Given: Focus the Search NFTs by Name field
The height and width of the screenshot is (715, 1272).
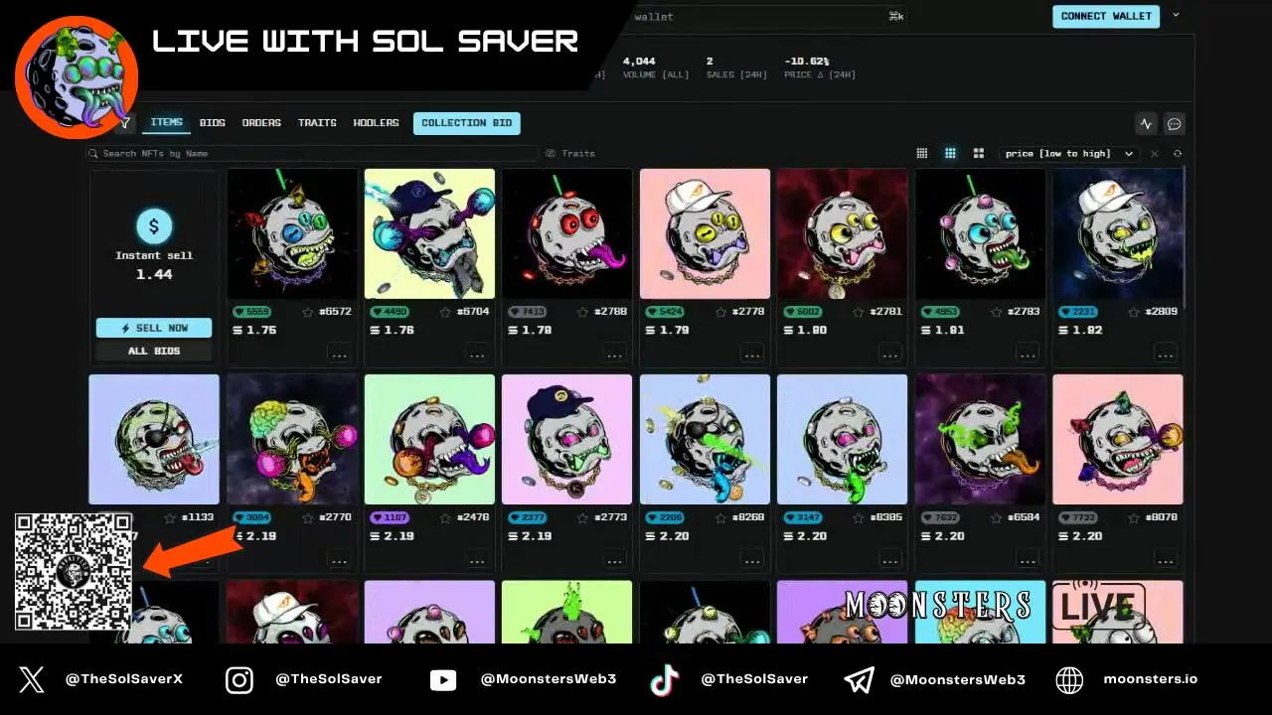Looking at the screenshot, I should tap(311, 154).
